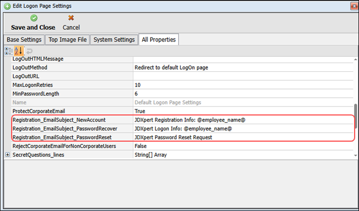Click the green plus title bar icon

tap(7, 6)
